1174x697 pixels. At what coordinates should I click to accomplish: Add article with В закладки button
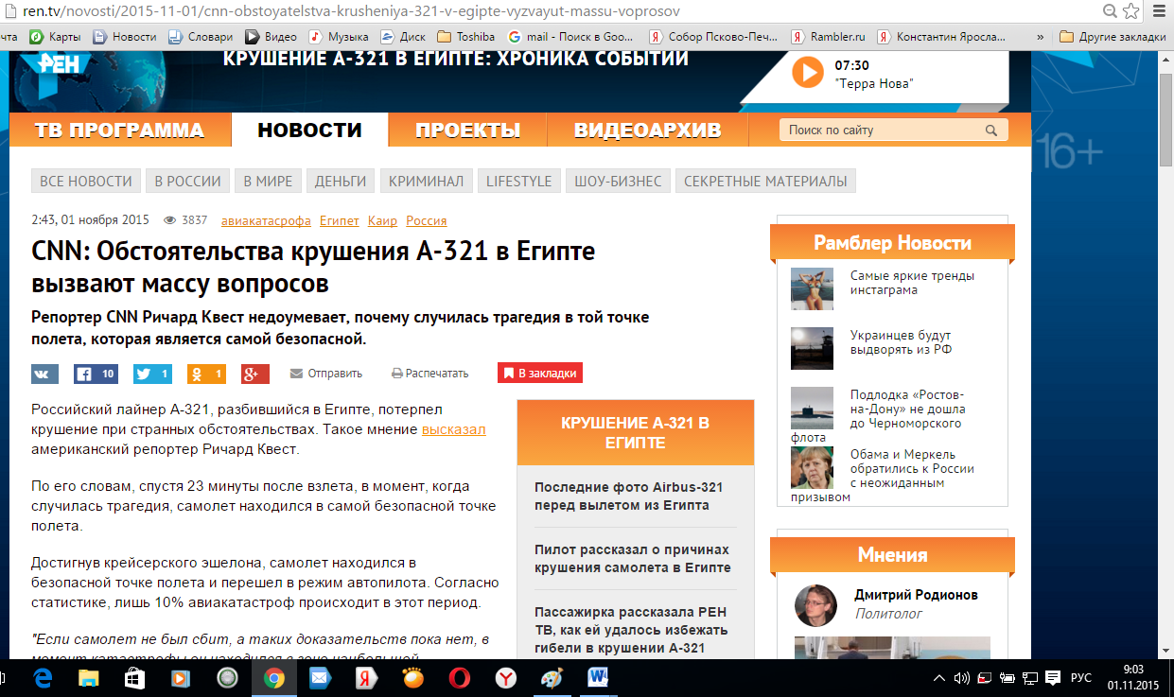pyautogui.click(x=540, y=374)
